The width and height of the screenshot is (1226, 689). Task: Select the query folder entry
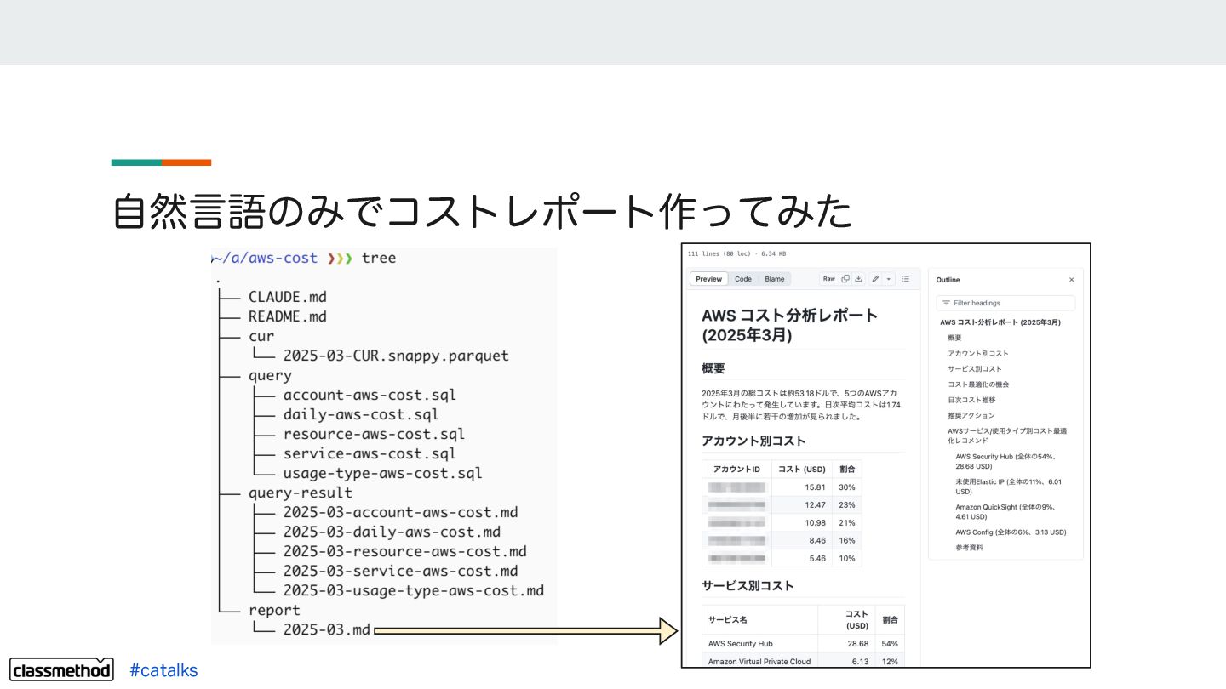270,375
